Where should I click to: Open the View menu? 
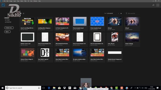[x=31, y=1]
